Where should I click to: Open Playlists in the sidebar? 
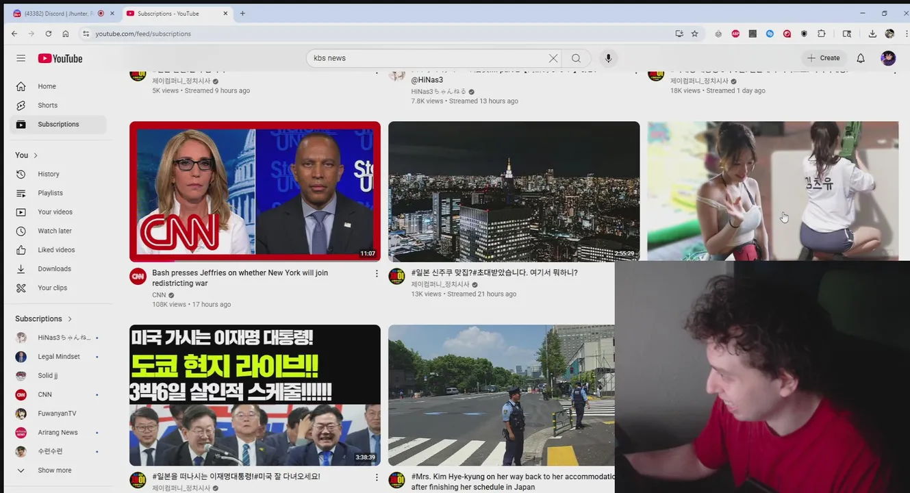pos(58,193)
